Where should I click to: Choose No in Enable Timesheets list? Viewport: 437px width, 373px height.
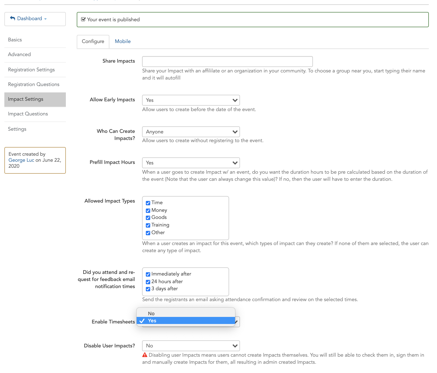pyautogui.click(x=186, y=313)
